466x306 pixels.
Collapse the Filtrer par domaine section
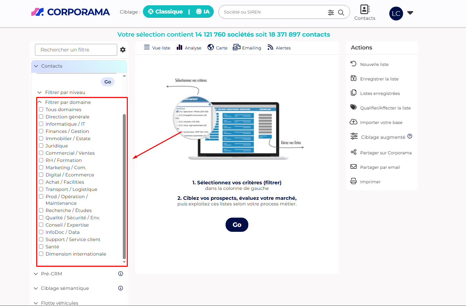coord(40,102)
